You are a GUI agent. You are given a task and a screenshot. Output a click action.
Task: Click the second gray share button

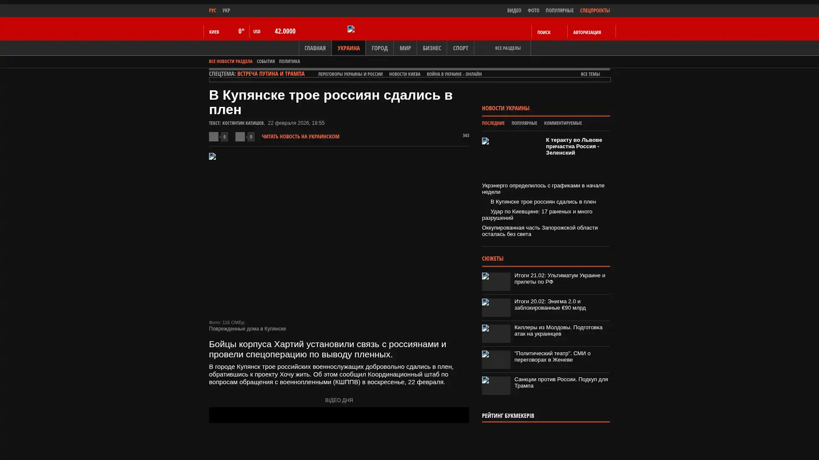pos(240,137)
